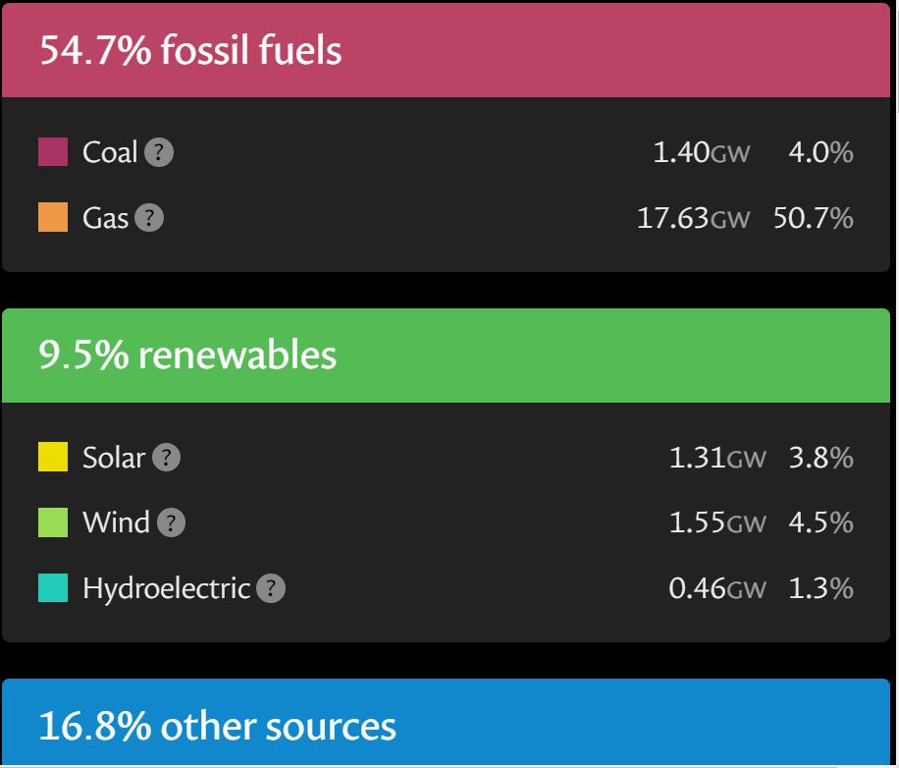Open the help icon next to Coal
This screenshot has height=768, width=899.
point(159,153)
